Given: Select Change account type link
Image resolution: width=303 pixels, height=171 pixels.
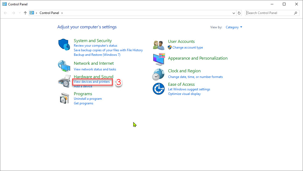Looking at the screenshot, I should (x=188, y=47).
